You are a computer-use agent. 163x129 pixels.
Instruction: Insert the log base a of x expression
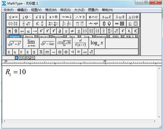[x=97, y=43]
